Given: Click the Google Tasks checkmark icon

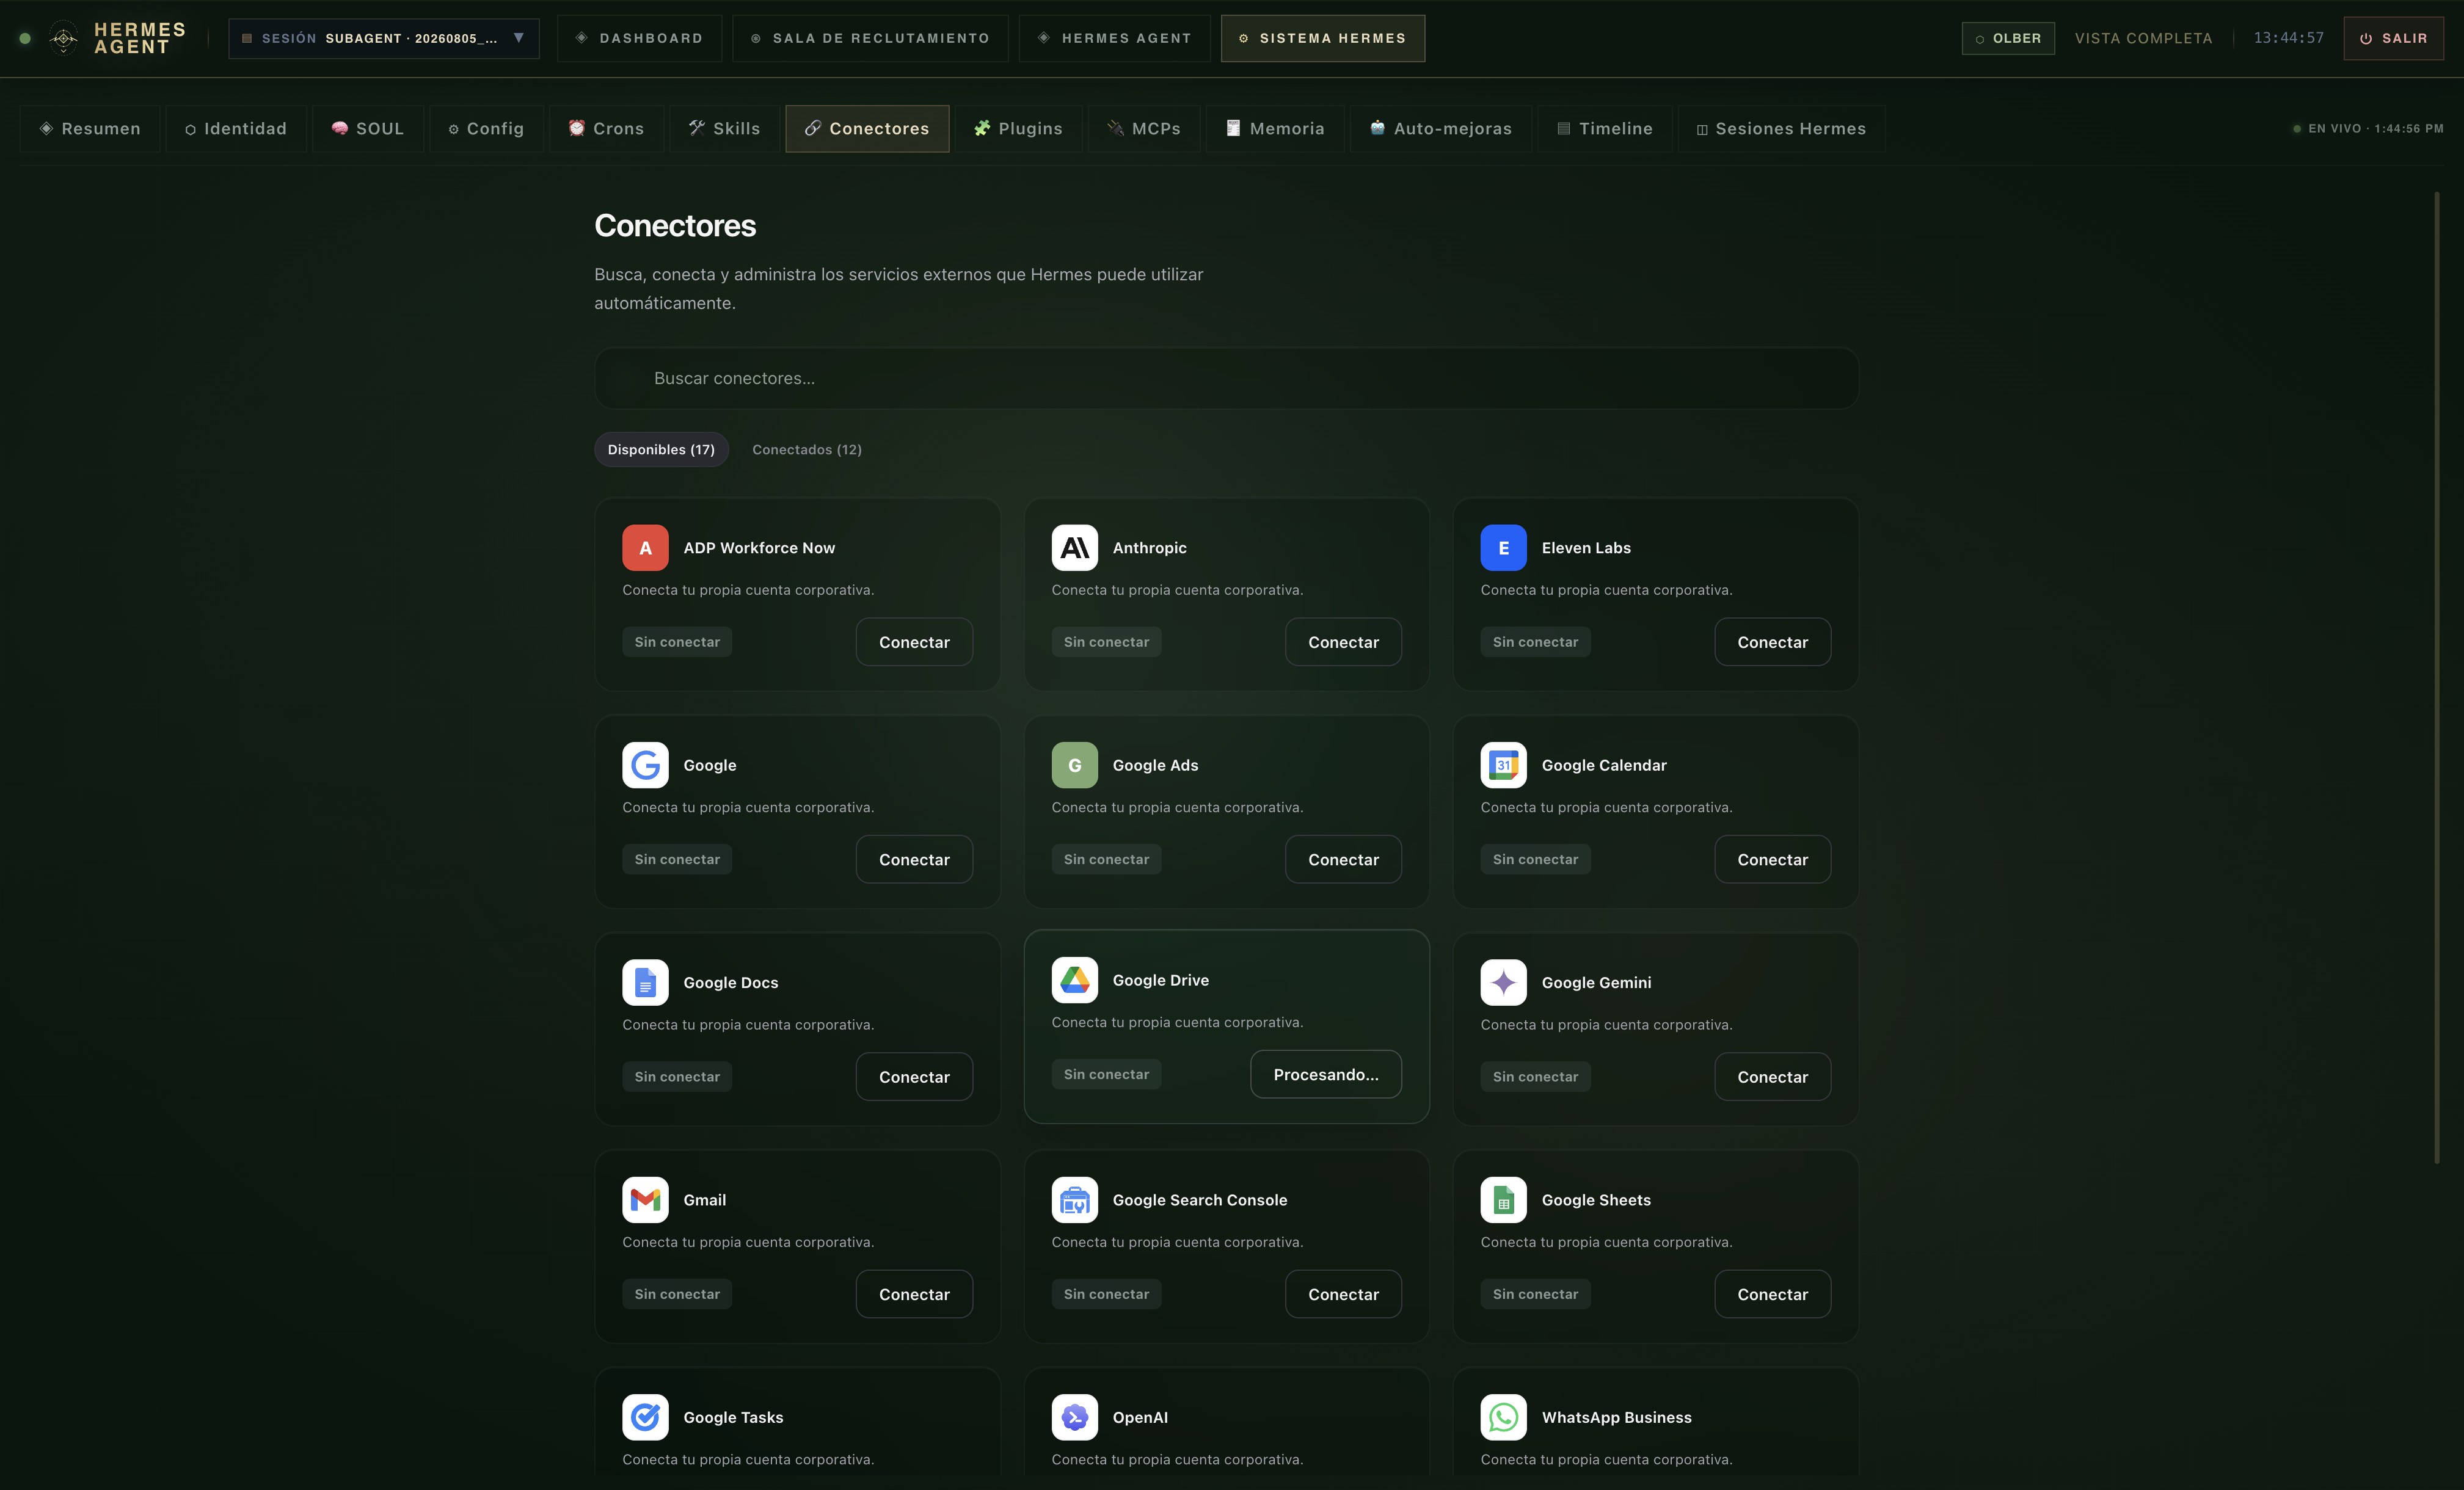Looking at the screenshot, I should [x=645, y=1417].
